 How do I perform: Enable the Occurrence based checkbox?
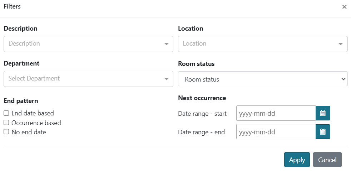[x=6, y=123]
